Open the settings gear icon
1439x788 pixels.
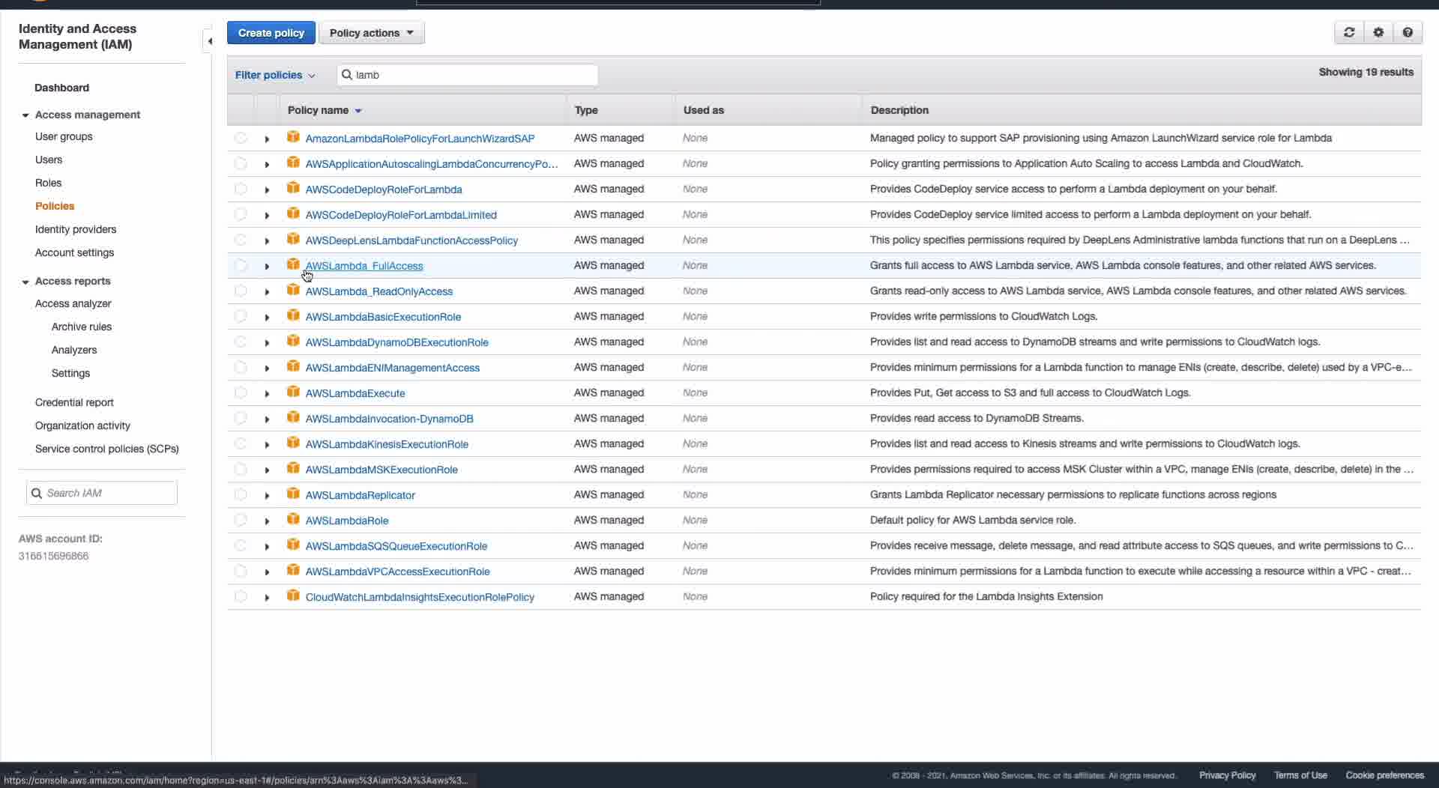(1378, 32)
